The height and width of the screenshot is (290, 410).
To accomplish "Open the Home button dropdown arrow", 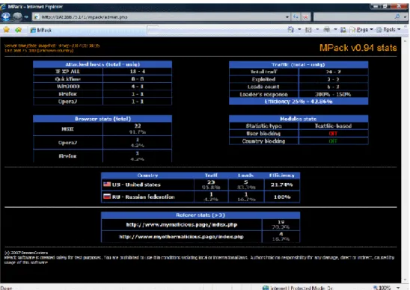I will click(299, 29).
